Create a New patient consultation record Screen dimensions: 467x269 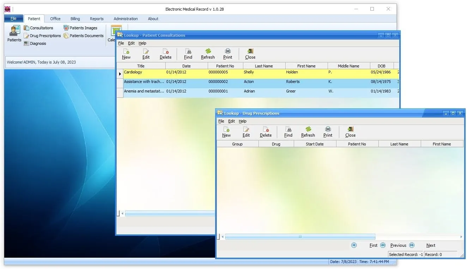(126, 54)
